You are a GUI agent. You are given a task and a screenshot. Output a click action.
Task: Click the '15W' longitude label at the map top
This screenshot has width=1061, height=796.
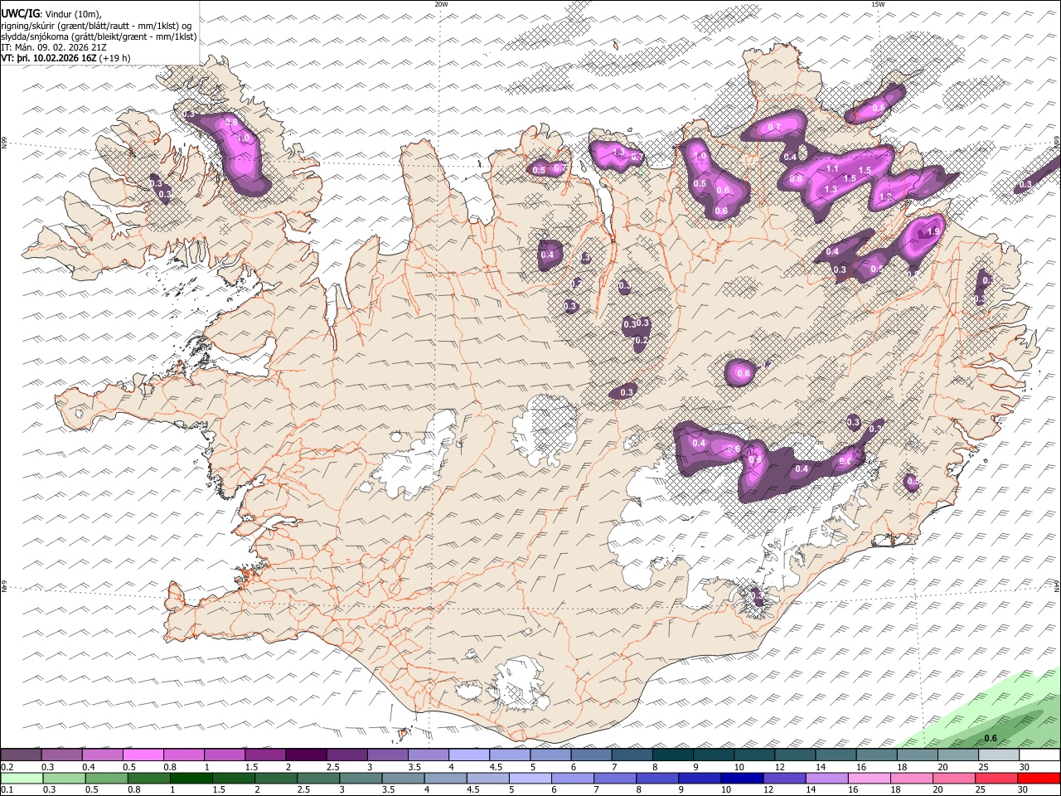(x=878, y=4)
